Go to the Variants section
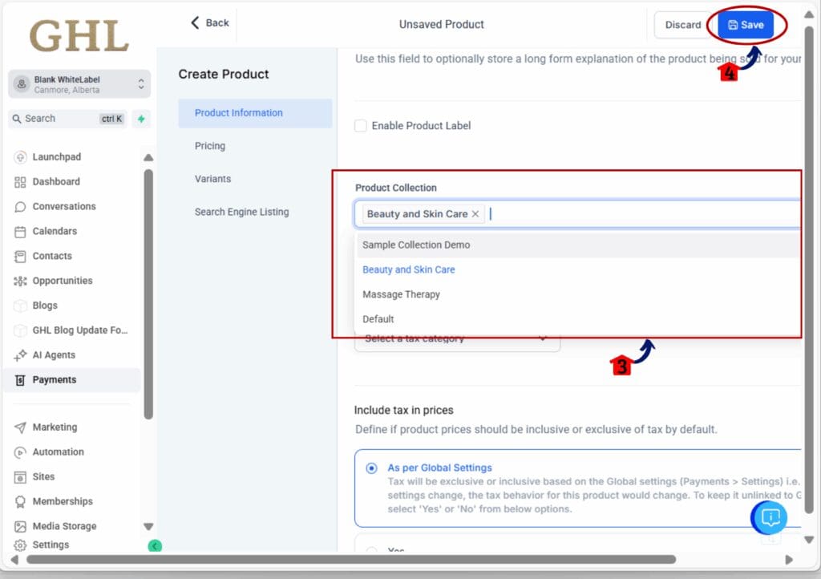This screenshot has height=579, width=821. coord(212,179)
